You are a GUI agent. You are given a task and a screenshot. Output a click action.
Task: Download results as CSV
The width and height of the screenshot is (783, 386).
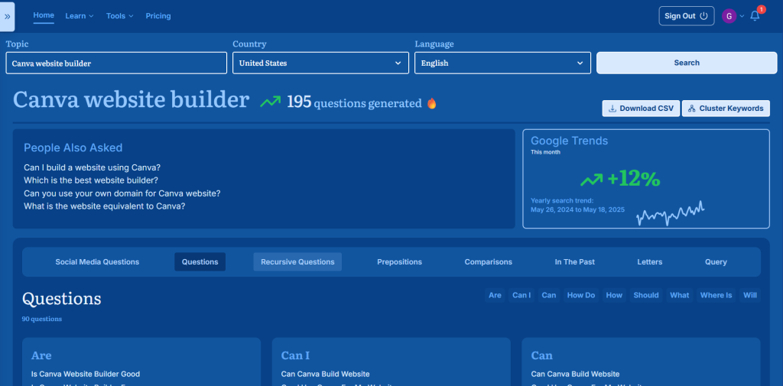[641, 109]
